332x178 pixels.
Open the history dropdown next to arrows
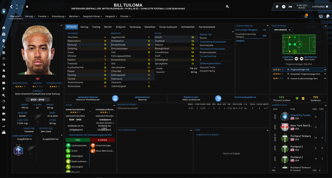click(x=27, y=7)
